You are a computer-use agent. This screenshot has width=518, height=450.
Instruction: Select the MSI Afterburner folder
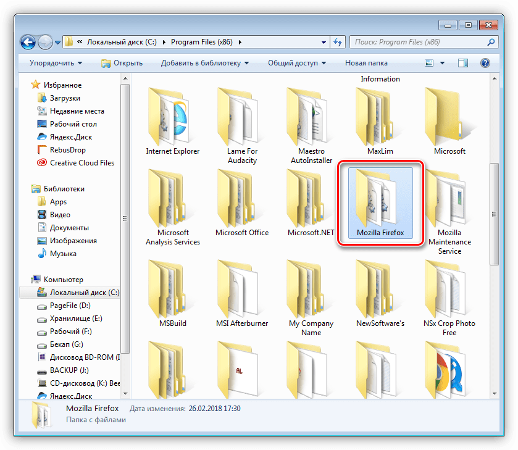pos(241,290)
